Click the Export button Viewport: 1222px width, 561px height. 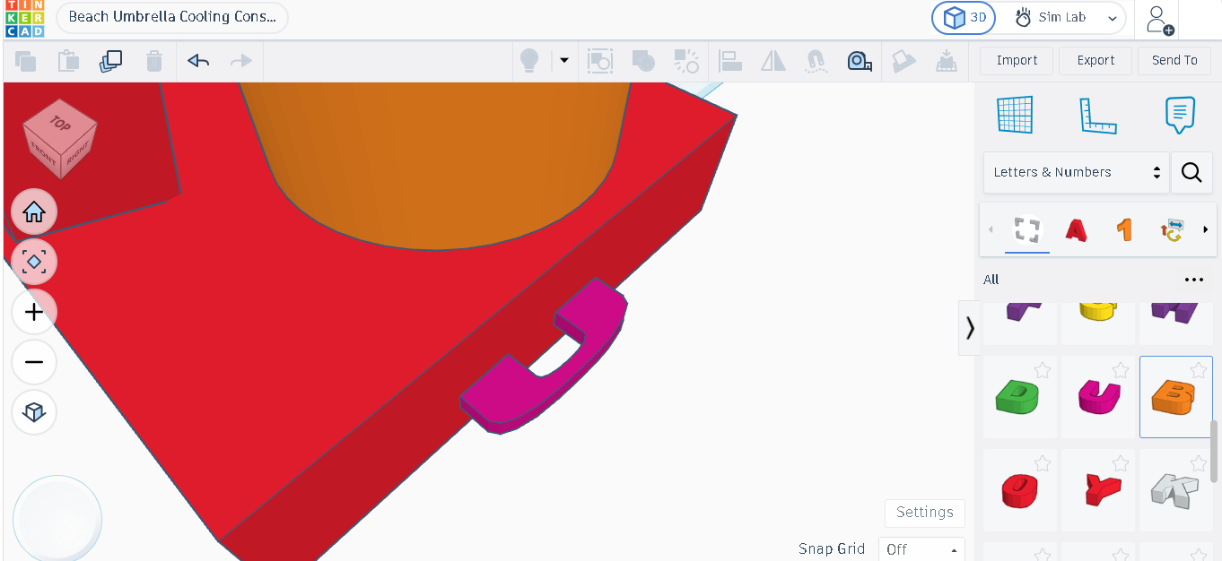click(1095, 61)
